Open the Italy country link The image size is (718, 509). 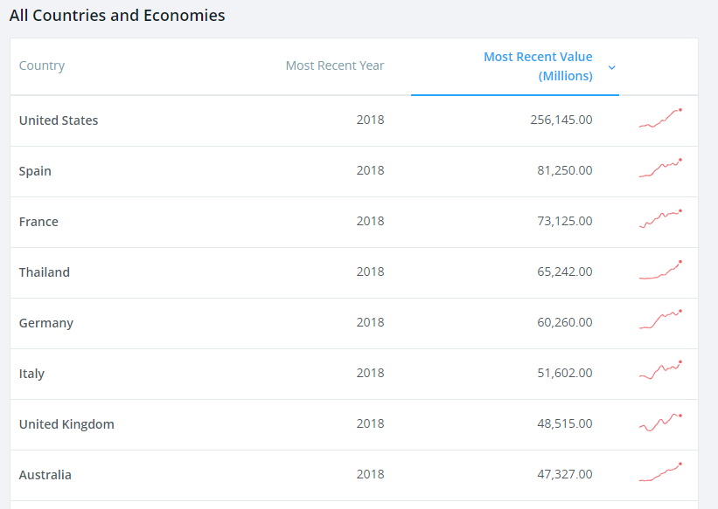click(x=31, y=374)
